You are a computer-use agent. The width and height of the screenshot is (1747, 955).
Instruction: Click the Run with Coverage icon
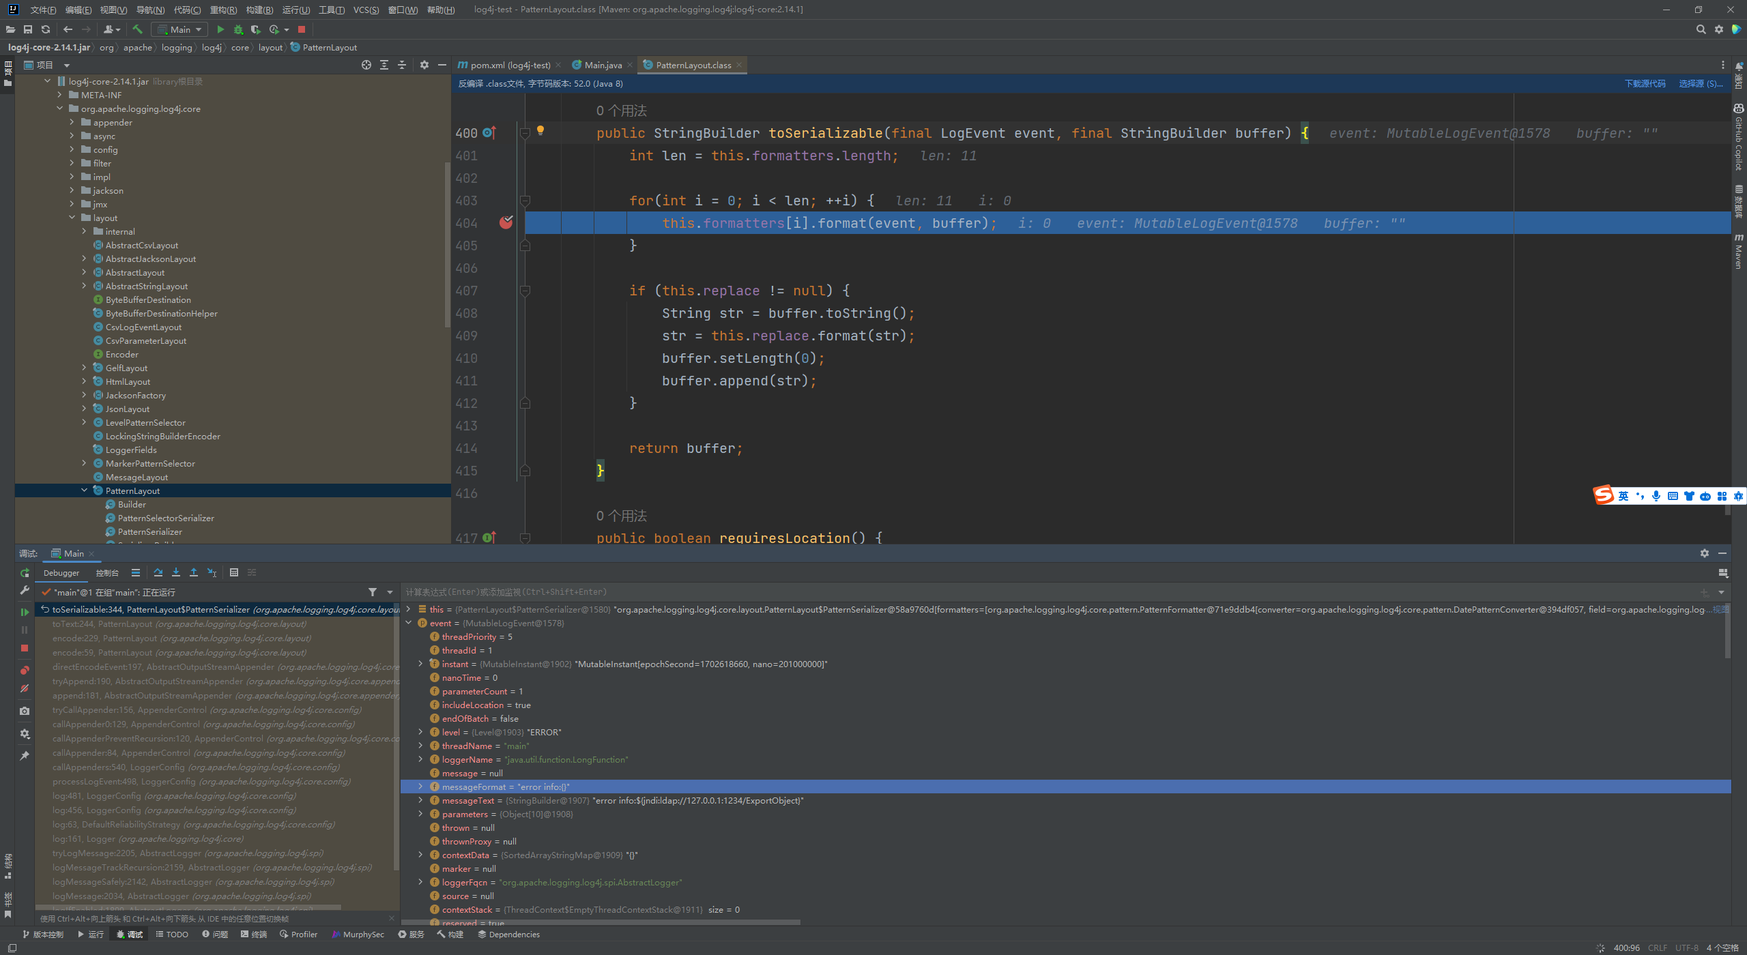(256, 29)
